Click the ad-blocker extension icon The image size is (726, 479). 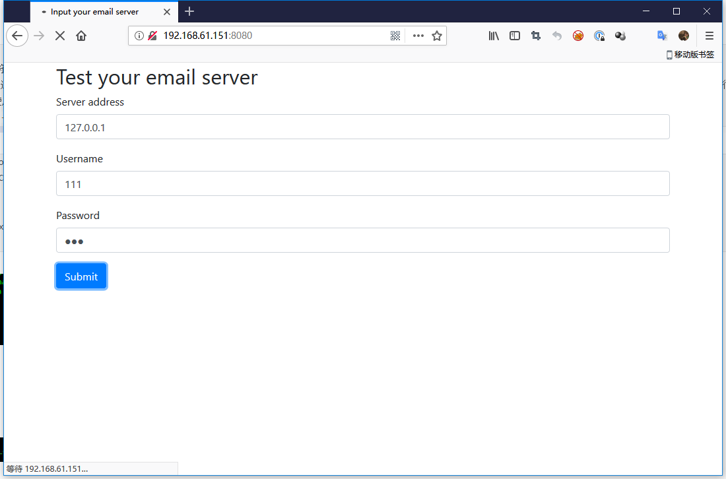click(x=578, y=36)
